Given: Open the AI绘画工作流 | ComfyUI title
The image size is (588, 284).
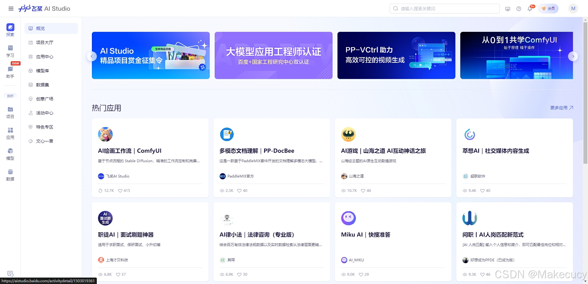Looking at the screenshot, I should (x=130, y=151).
